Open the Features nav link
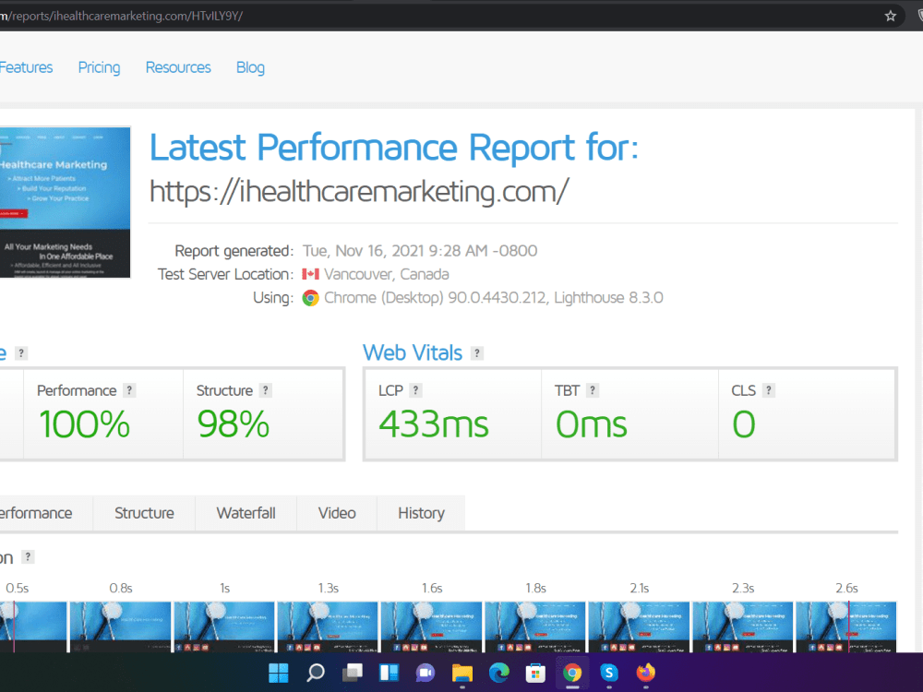 [26, 67]
